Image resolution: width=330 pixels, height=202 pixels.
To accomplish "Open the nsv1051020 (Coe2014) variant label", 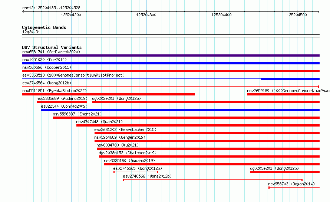I will coord(44,60).
